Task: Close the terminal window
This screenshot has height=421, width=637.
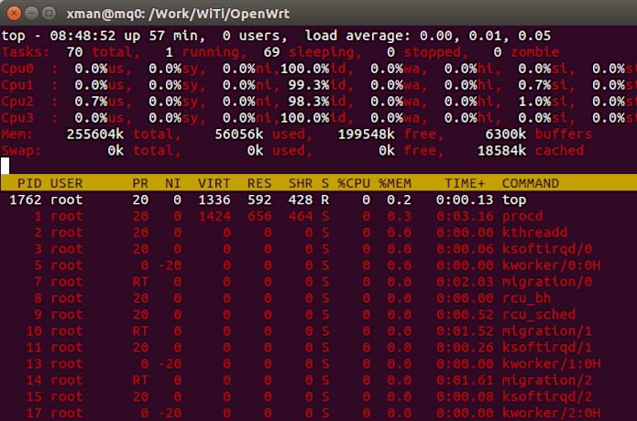Action: 13,12
